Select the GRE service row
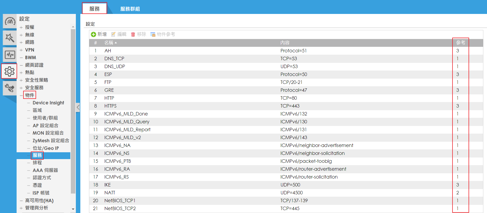487x213 pixels. point(286,90)
